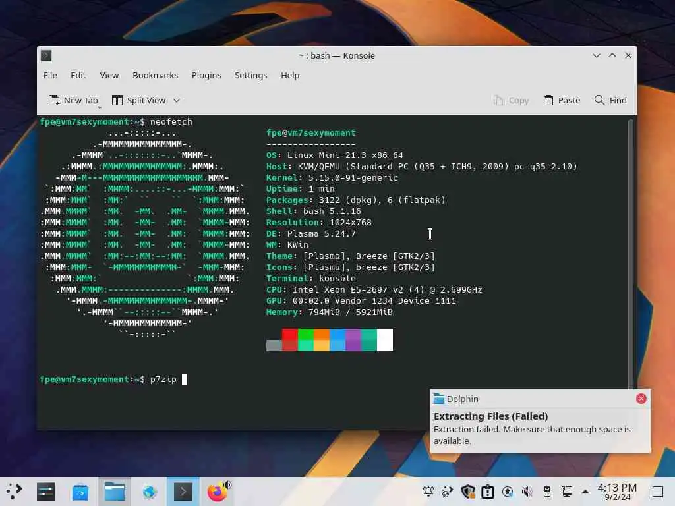675x506 pixels.
Task: Dismiss the Dolphin extraction failed notification
Action: pyautogui.click(x=641, y=399)
